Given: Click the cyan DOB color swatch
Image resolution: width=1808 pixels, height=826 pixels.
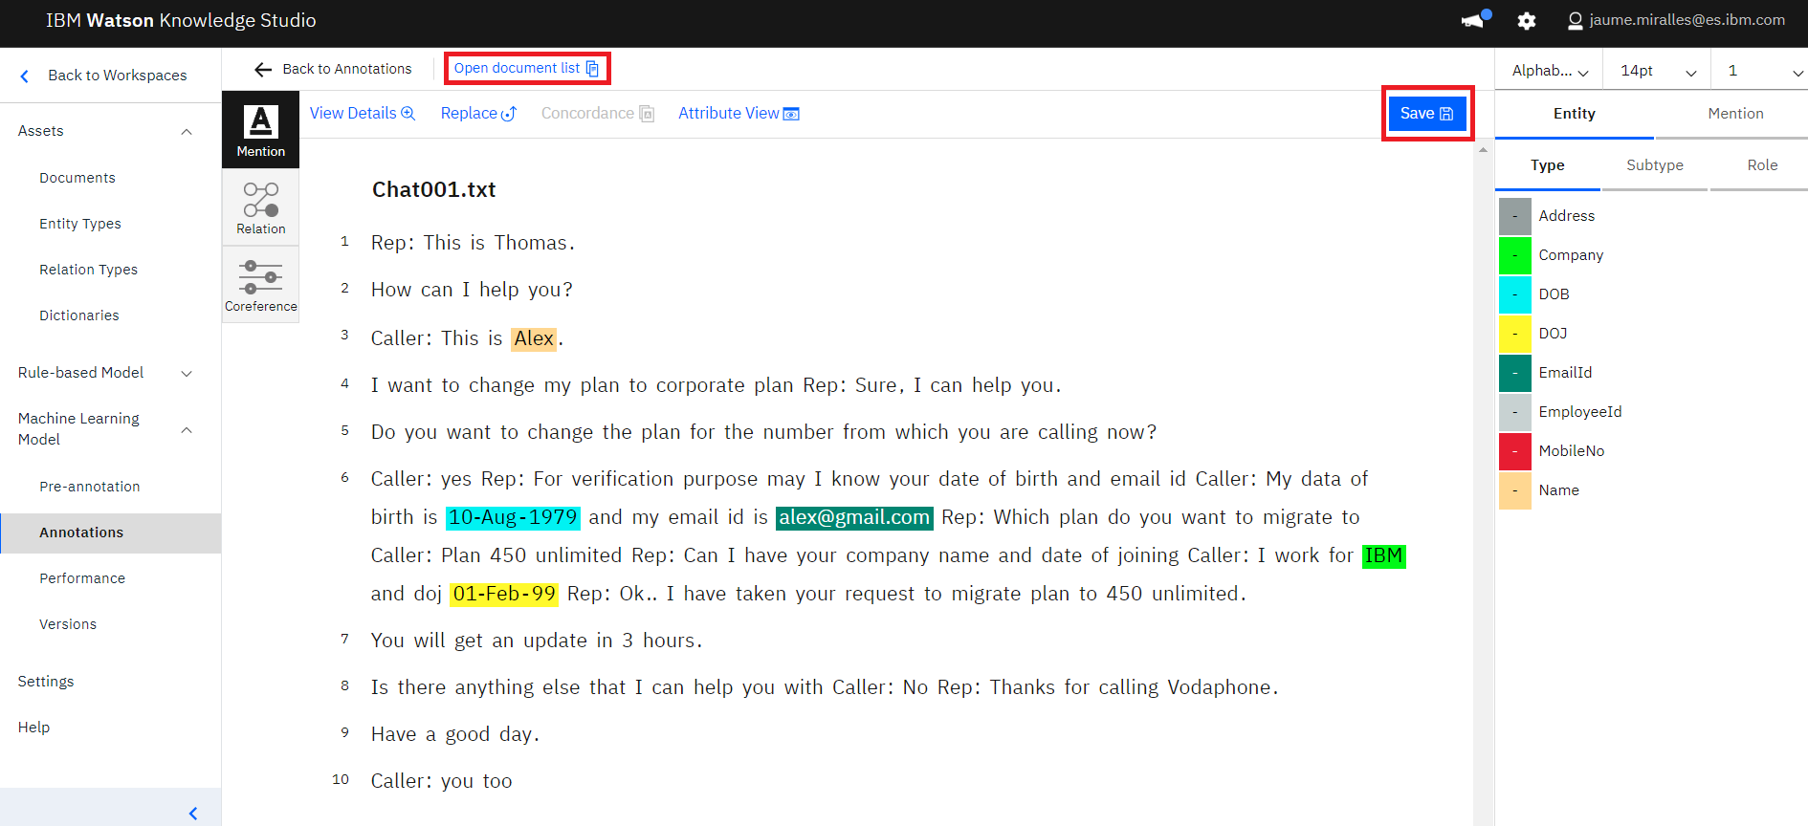Looking at the screenshot, I should pos(1514,294).
